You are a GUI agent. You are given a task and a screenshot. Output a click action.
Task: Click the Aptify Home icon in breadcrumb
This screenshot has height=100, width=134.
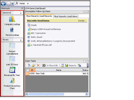pos(17,4)
